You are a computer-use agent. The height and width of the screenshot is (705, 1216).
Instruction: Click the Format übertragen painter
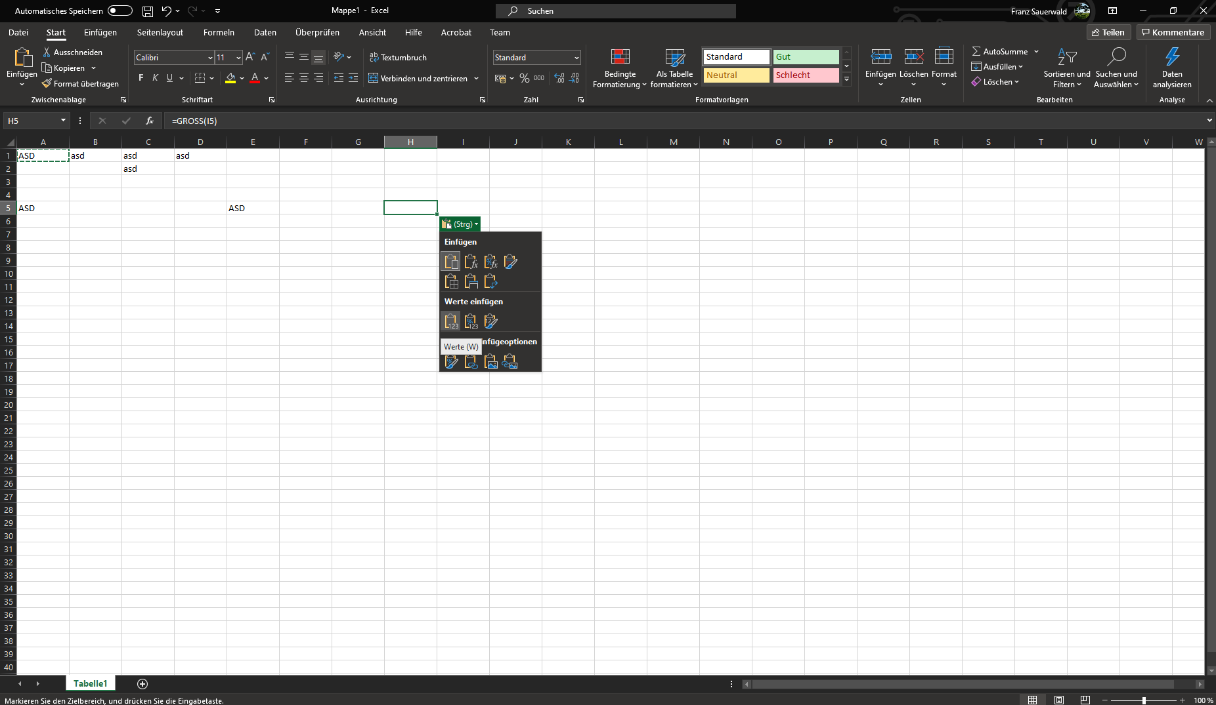pos(80,84)
